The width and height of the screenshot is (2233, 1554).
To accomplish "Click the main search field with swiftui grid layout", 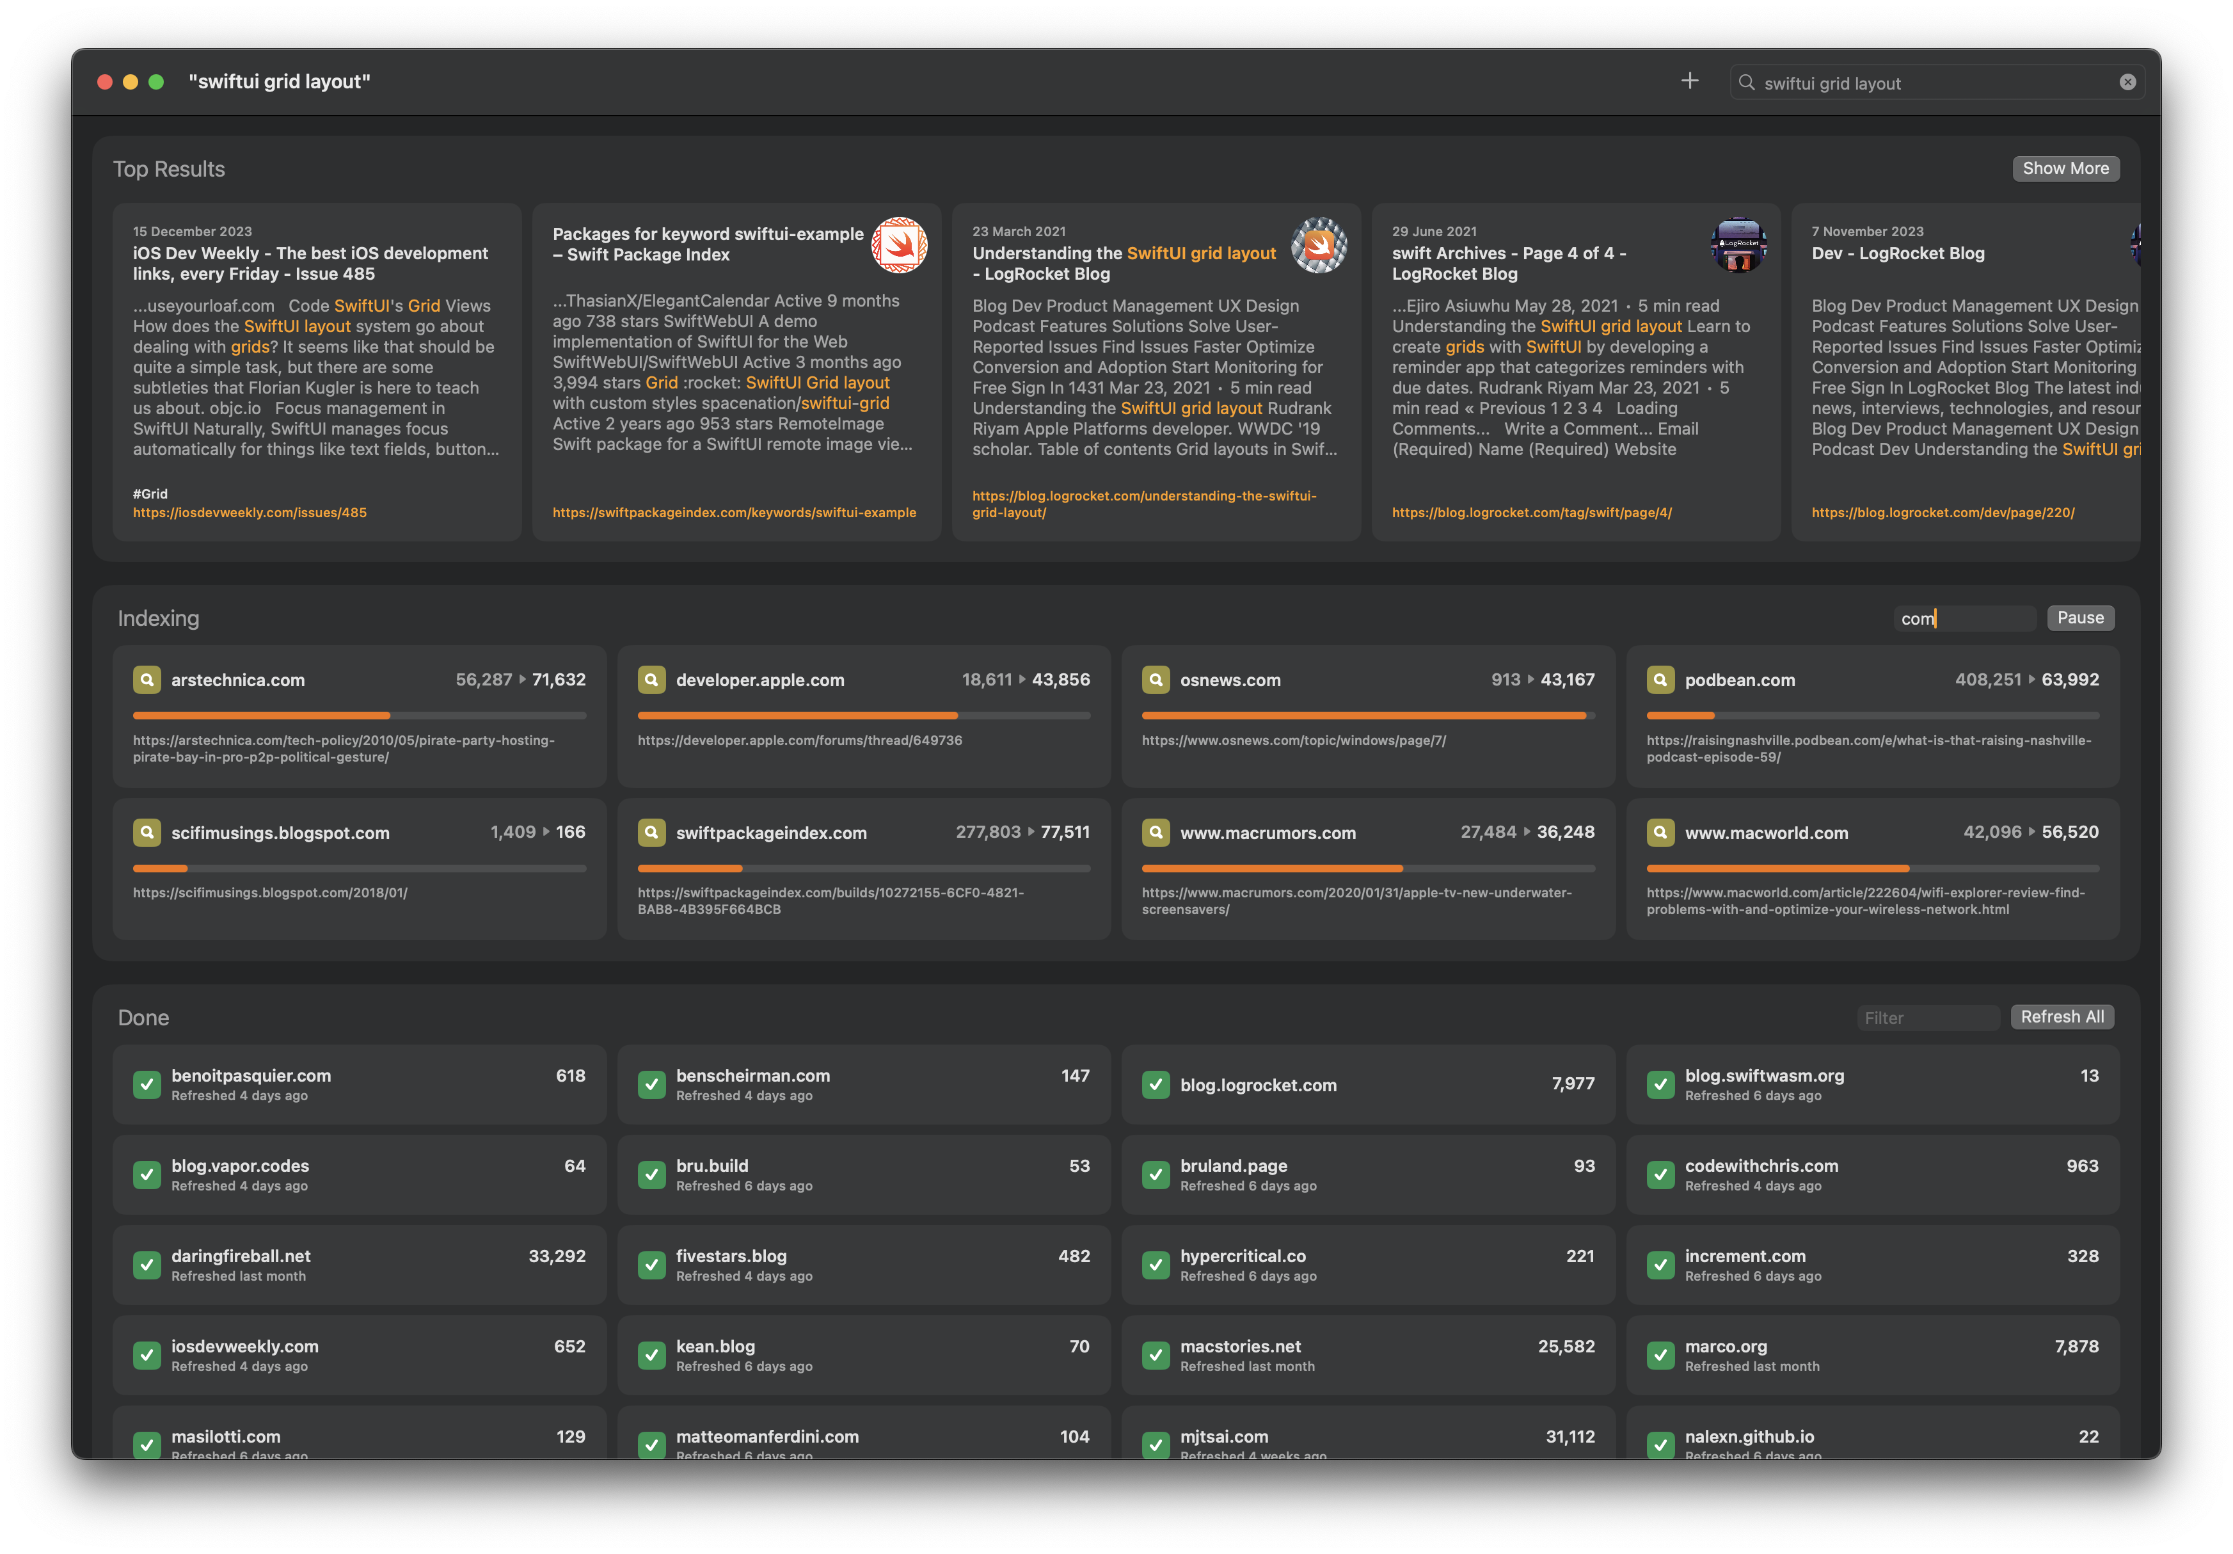I will [x=1935, y=84].
